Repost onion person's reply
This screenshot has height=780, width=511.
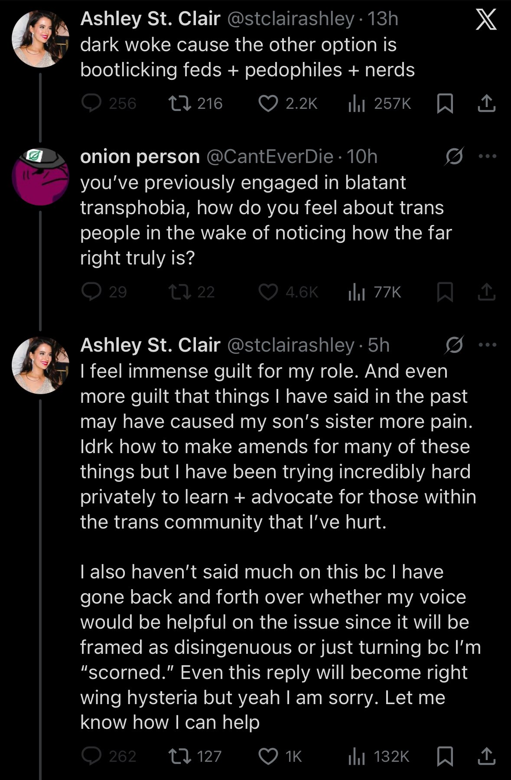(x=176, y=292)
